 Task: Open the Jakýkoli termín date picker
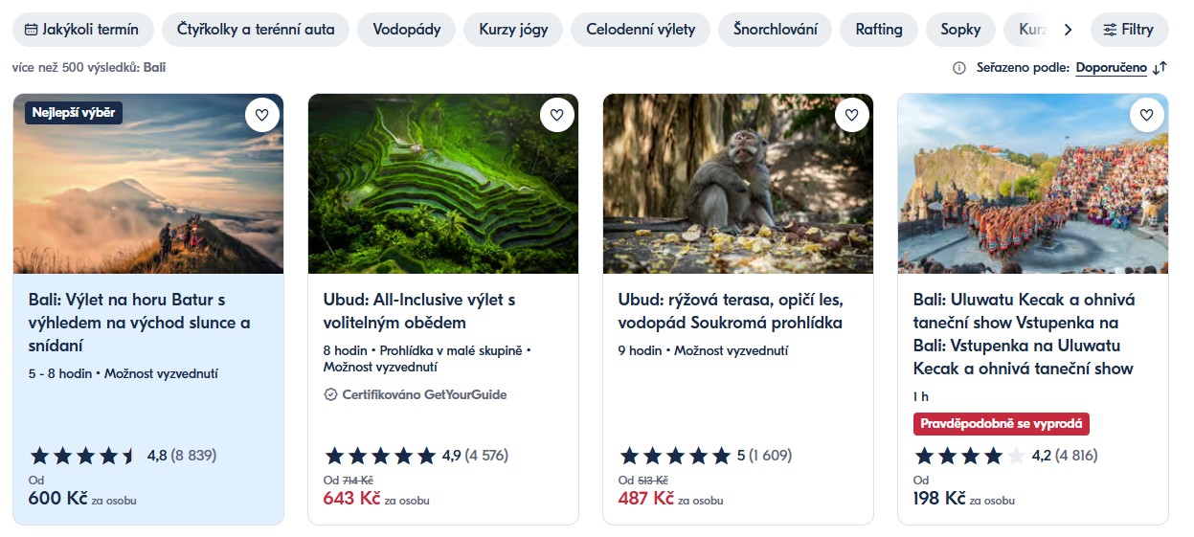(x=81, y=30)
